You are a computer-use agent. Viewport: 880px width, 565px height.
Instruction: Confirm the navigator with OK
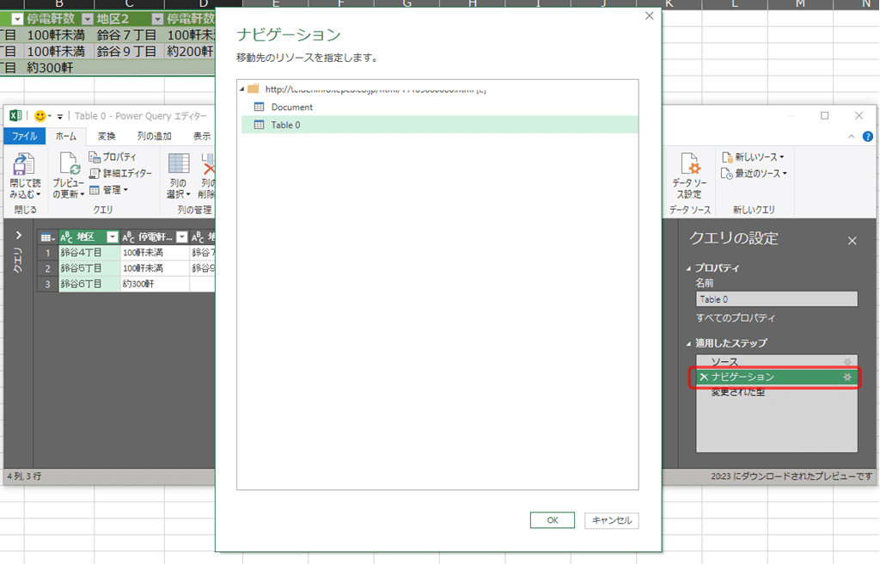click(552, 520)
